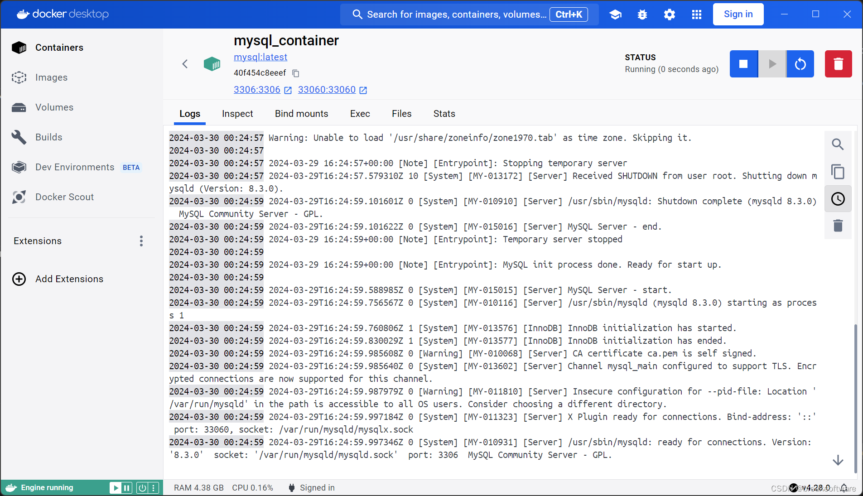The image size is (863, 496).
Task: Click Add Extensions
Action: pos(58,279)
